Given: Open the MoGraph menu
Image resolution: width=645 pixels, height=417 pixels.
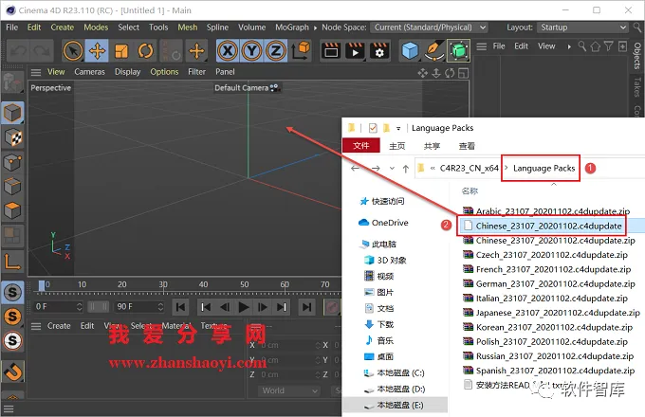Looking at the screenshot, I should (x=292, y=27).
